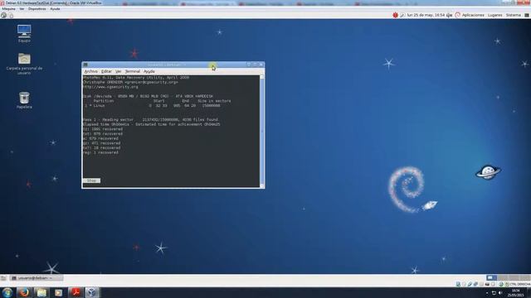Open File Explorer from the Windows taskbar

(41, 292)
